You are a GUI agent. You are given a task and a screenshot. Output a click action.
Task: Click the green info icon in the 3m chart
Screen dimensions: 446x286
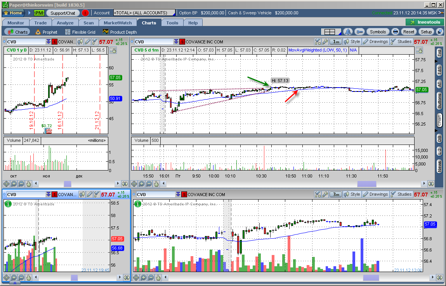point(138,203)
